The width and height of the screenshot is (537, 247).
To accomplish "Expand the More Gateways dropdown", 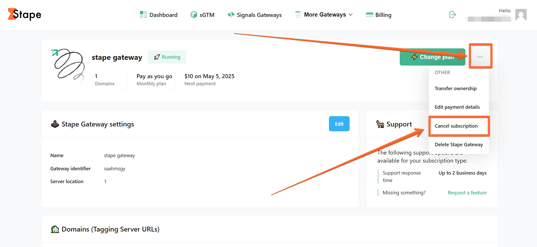I will coord(324,15).
